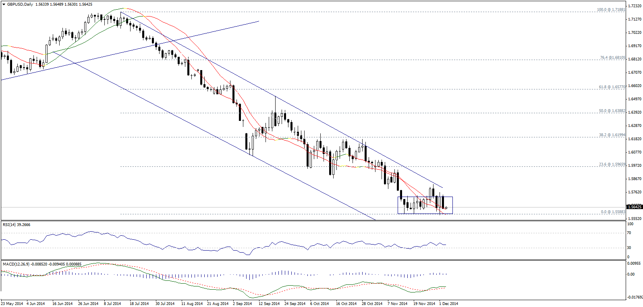The width and height of the screenshot is (643, 307).
Task: Click the MACD 0.00955 scale value
Action: point(635,263)
